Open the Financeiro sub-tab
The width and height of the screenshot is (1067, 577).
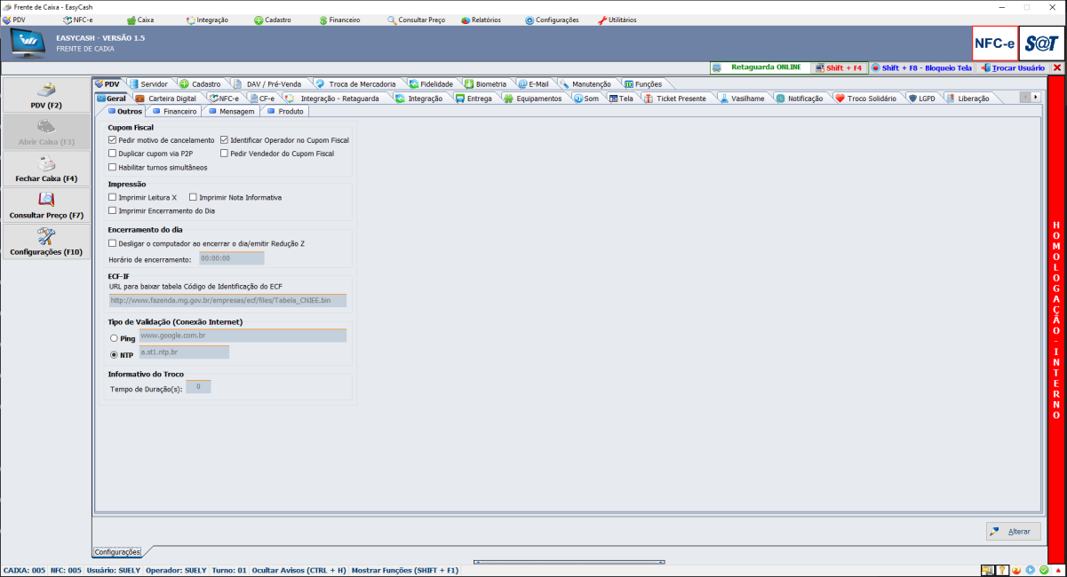pyautogui.click(x=174, y=112)
